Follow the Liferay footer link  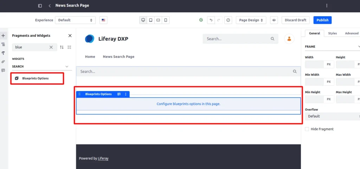tap(103, 158)
